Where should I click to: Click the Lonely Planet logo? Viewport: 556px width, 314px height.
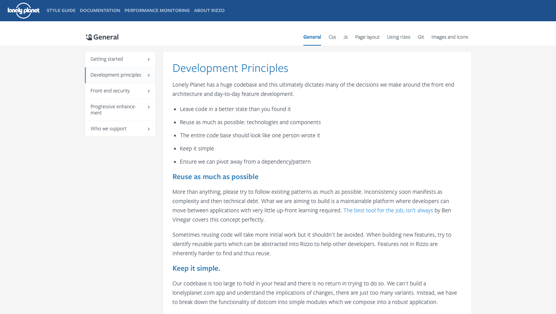[23, 10]
